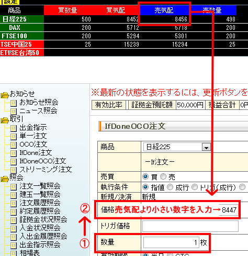
Task: Open 相場表 in the sidebar
Action: [30, 253]
